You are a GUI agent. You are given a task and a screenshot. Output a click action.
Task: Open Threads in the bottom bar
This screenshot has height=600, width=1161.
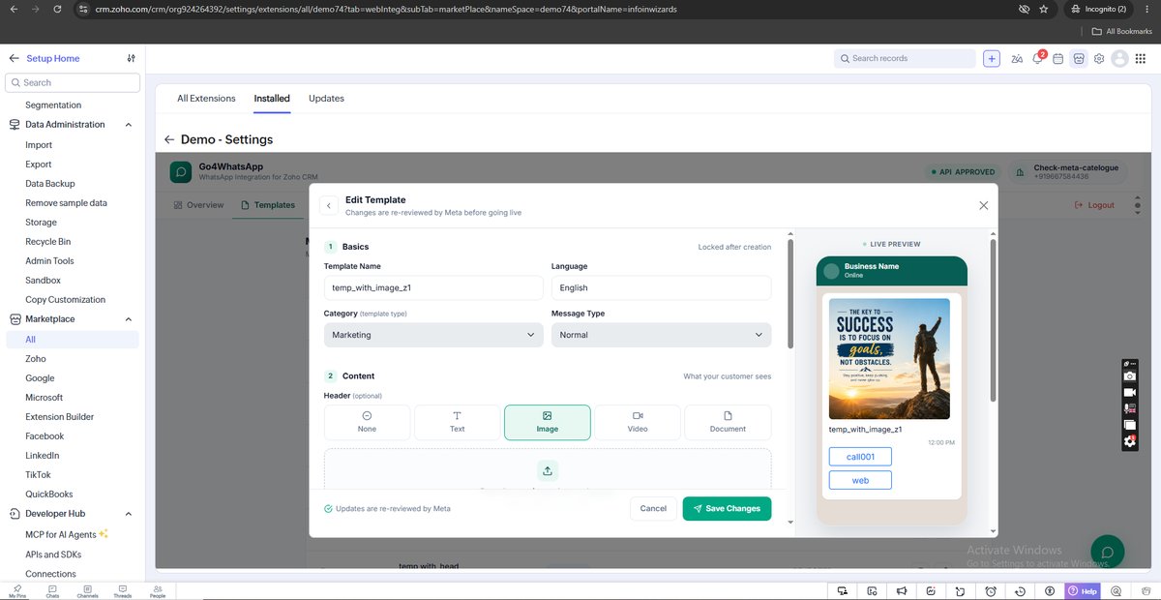click(122, 591)
